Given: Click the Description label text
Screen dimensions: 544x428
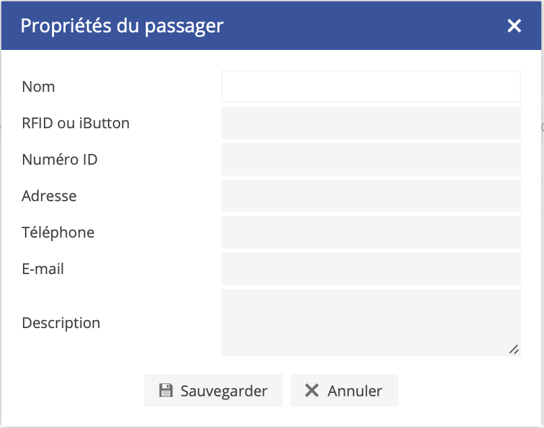Looking at the screenshot, I should tap(61, 323).
